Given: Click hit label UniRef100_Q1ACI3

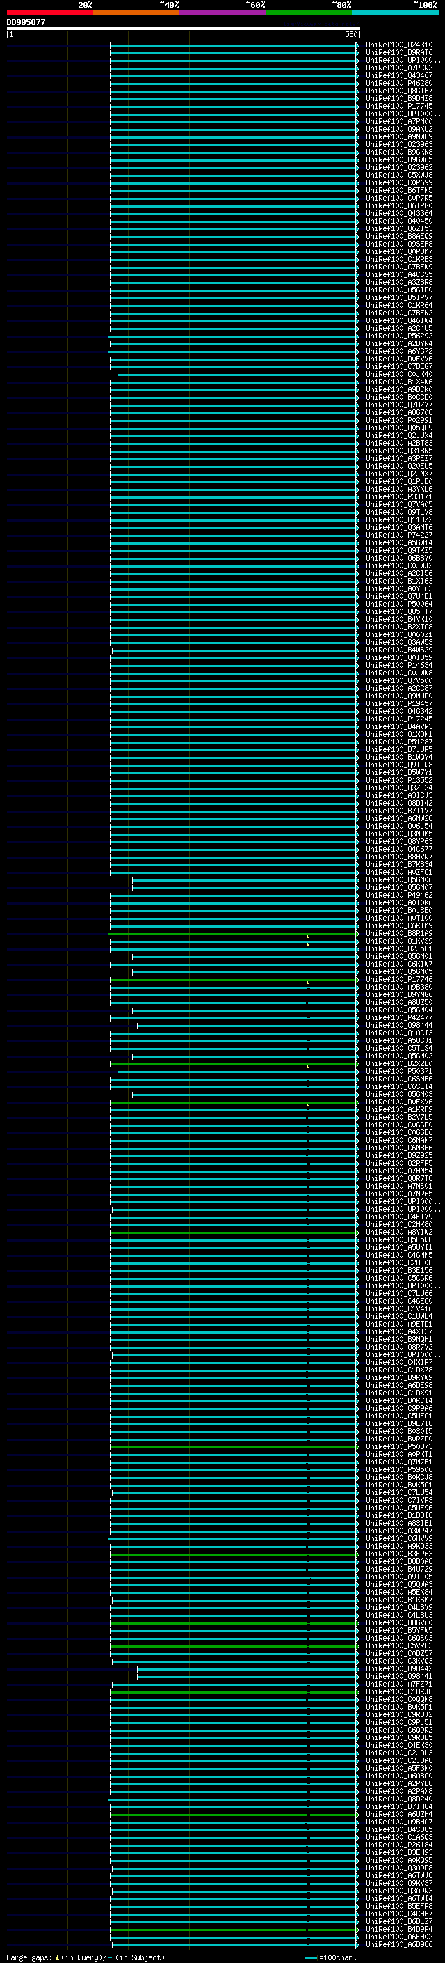Looking at the screenshot, I should [399, 1033].
